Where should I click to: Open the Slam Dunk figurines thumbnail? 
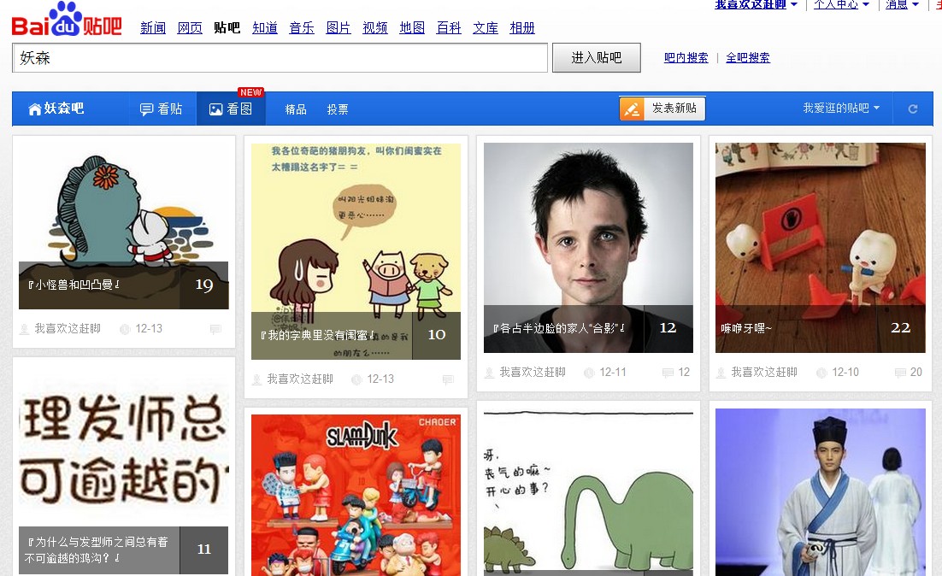[x=356, y=495]
